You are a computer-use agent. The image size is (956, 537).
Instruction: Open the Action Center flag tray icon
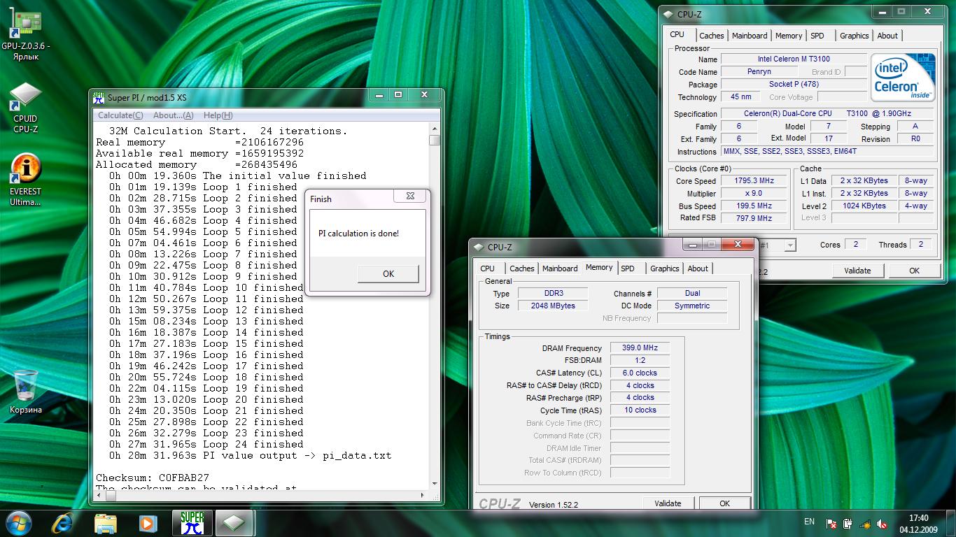coord(831,523)
